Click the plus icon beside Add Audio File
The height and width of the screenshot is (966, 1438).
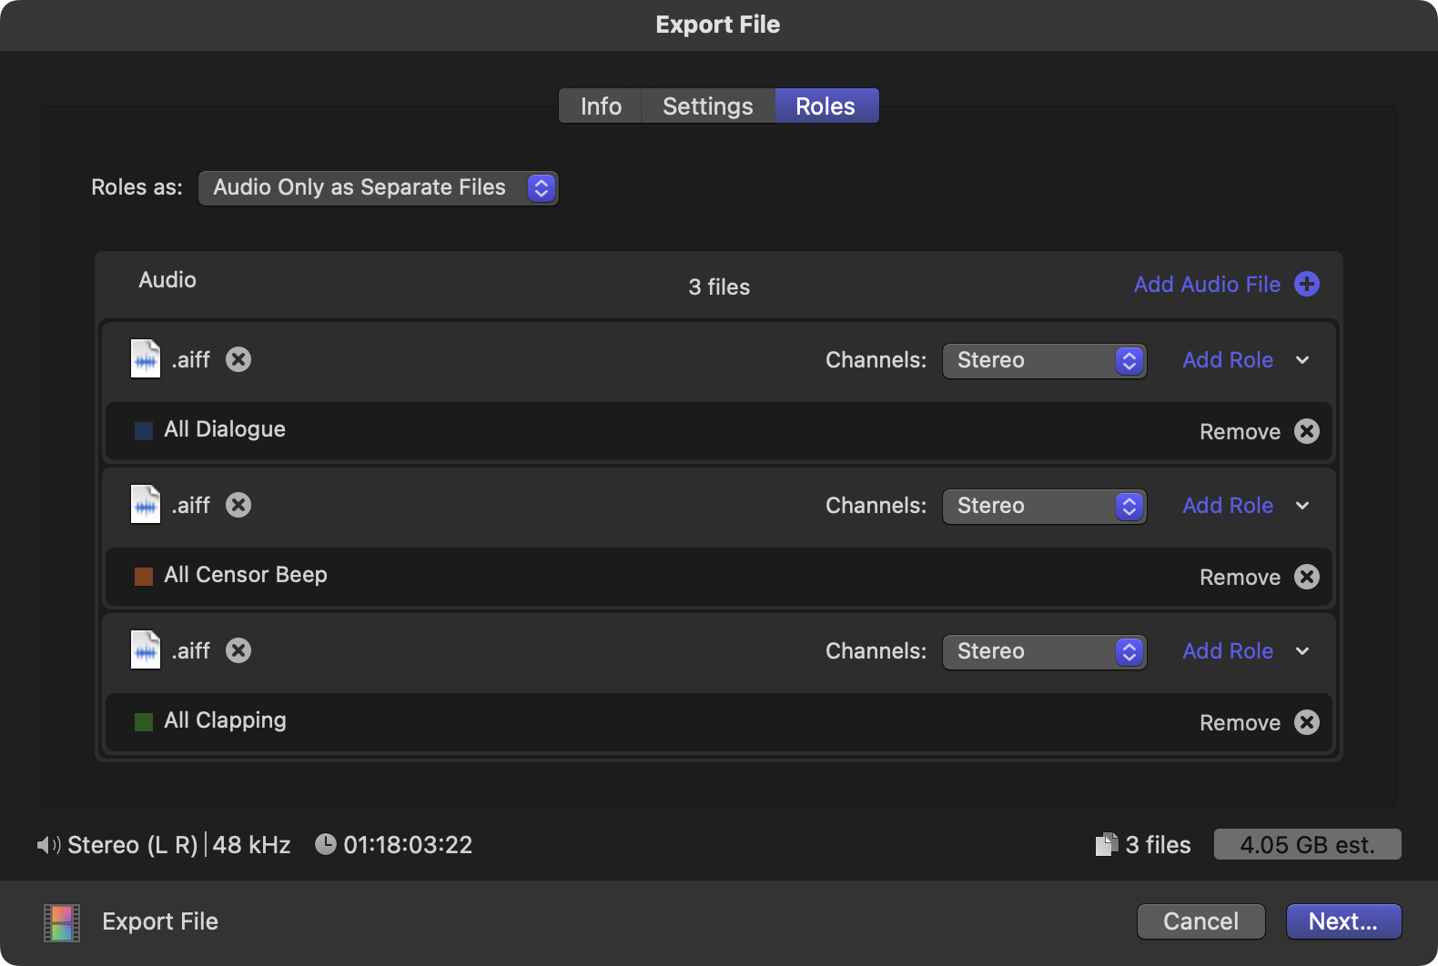pos(1307,284)
